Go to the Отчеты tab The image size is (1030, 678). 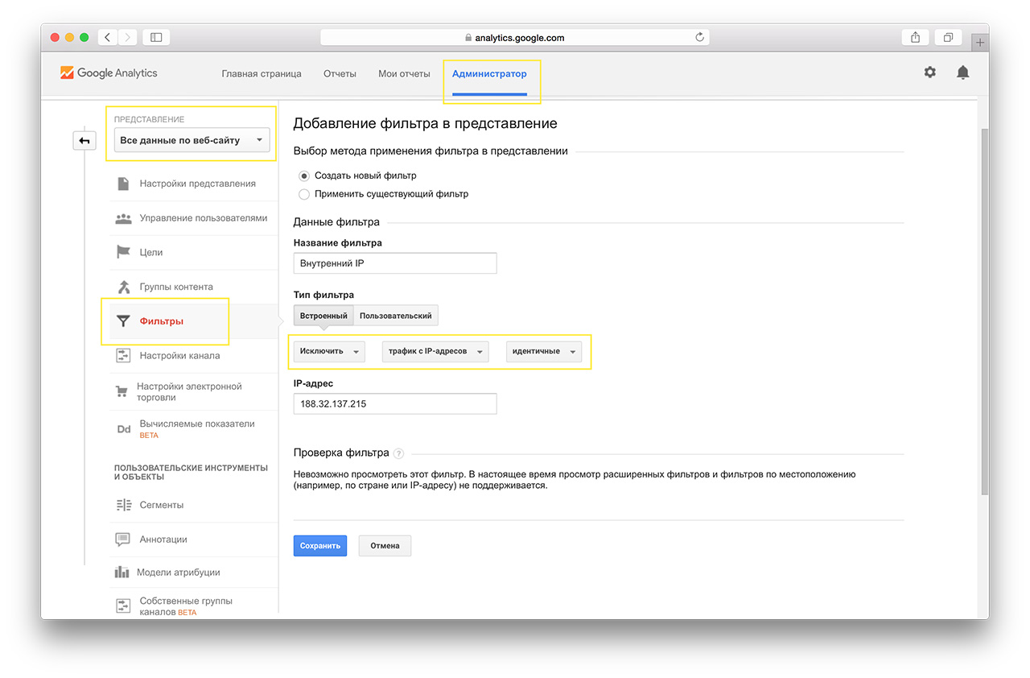pos(340,73)
